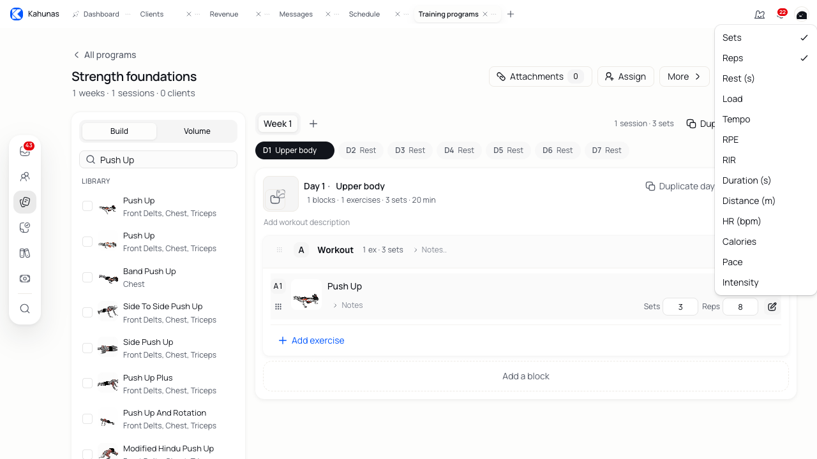Open the clients people icon in sidebar
Viewport: 817px width, 459px height.
(25, 177)
